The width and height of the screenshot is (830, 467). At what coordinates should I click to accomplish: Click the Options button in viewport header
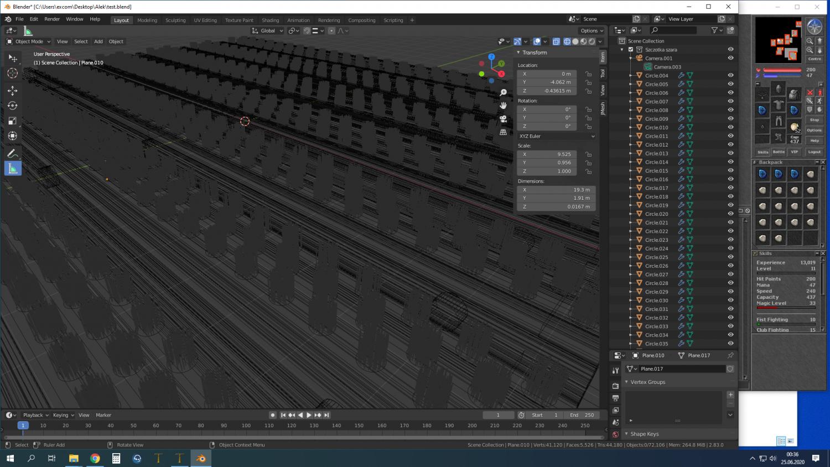tap(592, 30)
